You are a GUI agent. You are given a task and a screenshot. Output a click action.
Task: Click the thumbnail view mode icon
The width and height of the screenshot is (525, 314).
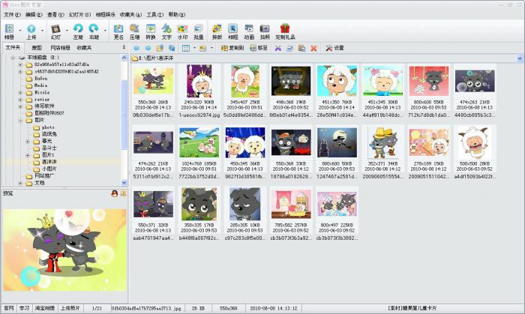point(186,48)
